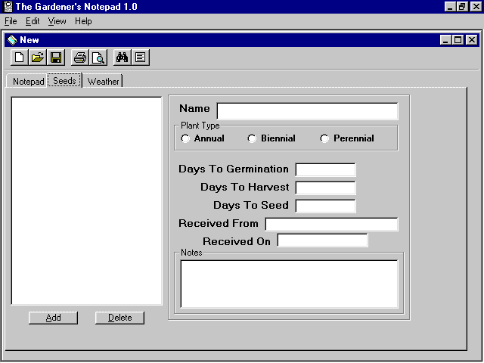Open Print Preview magnifier icon
484x363 pixels.
click(x=98, y=57)
